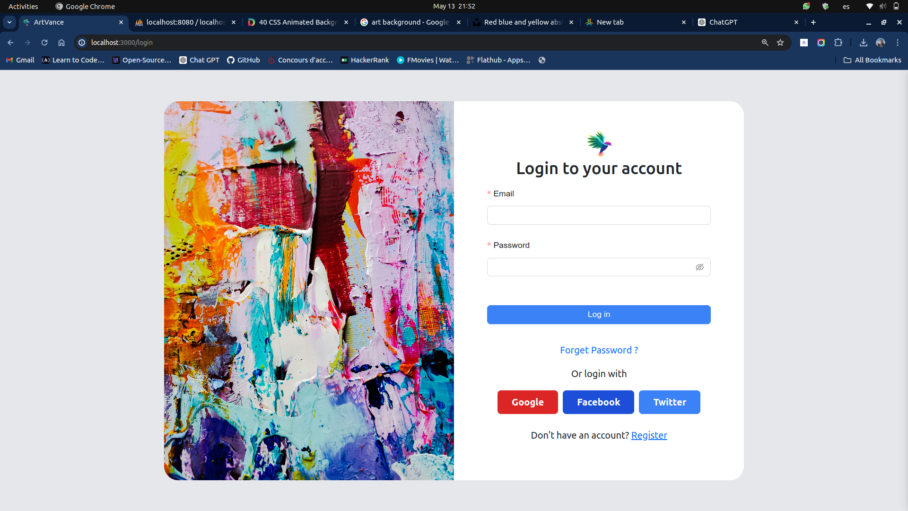Focus the Email input field
Image resolution: width=908 pixels, height=511 pixels.
[x=599, y=215]
